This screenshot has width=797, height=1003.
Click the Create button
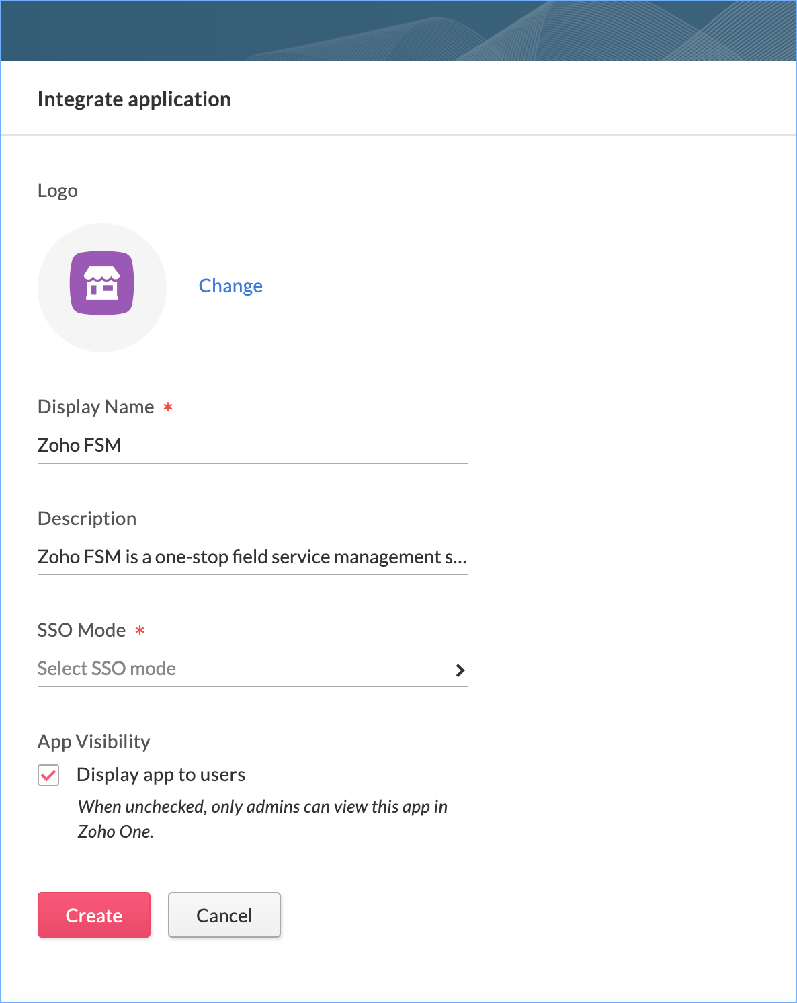click(94, 915)
